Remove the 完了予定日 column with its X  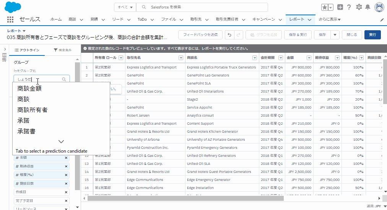tap(66, 201)
